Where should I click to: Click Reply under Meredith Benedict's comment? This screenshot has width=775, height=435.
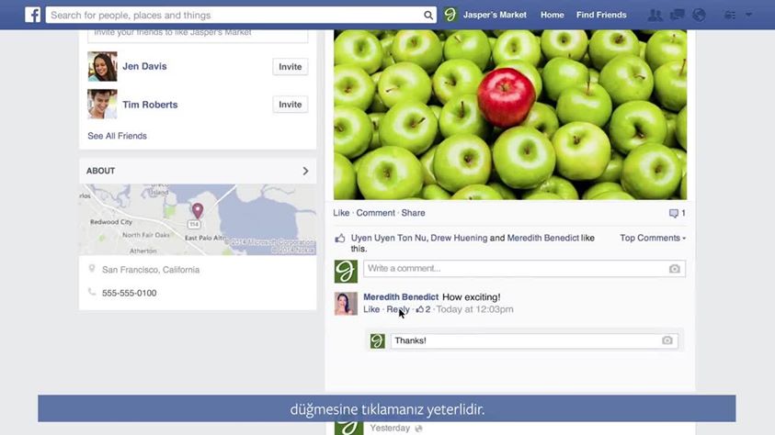click(398, 309)
